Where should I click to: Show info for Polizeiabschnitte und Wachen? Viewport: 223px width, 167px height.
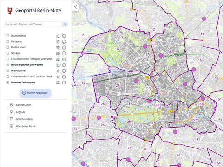tap(64, 65)
